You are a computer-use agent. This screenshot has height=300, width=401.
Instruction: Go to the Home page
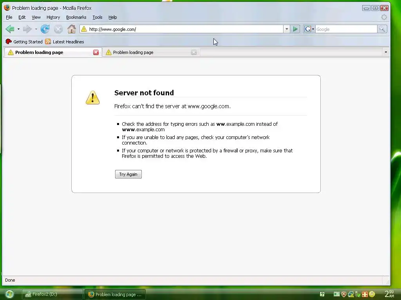[72, 29]
